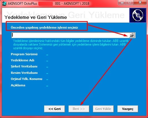Cancel with the Vazgeç button
Image resolution: width=148 pixels, height=118 pixels.
tap(128, 109)
